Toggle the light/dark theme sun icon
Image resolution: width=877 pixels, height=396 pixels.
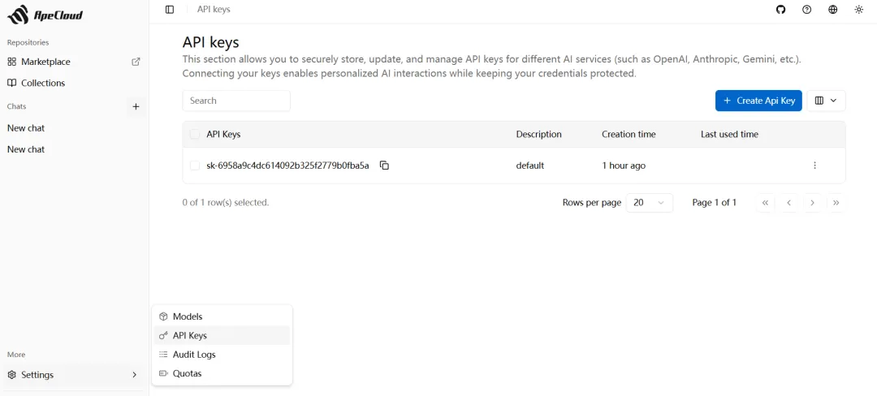(858, 10)
